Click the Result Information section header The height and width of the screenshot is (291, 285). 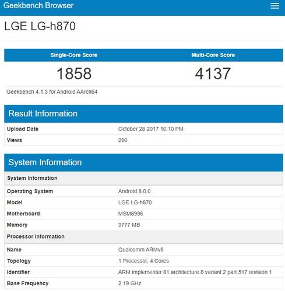pyautogui.click(x=143, y=113)
